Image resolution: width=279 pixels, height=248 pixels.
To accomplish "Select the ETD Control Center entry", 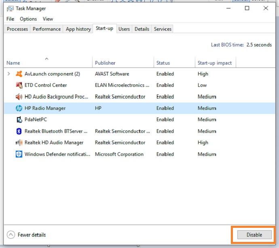I will point(46,85).
